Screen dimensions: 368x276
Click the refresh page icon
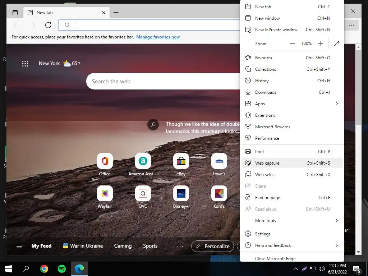48,25
